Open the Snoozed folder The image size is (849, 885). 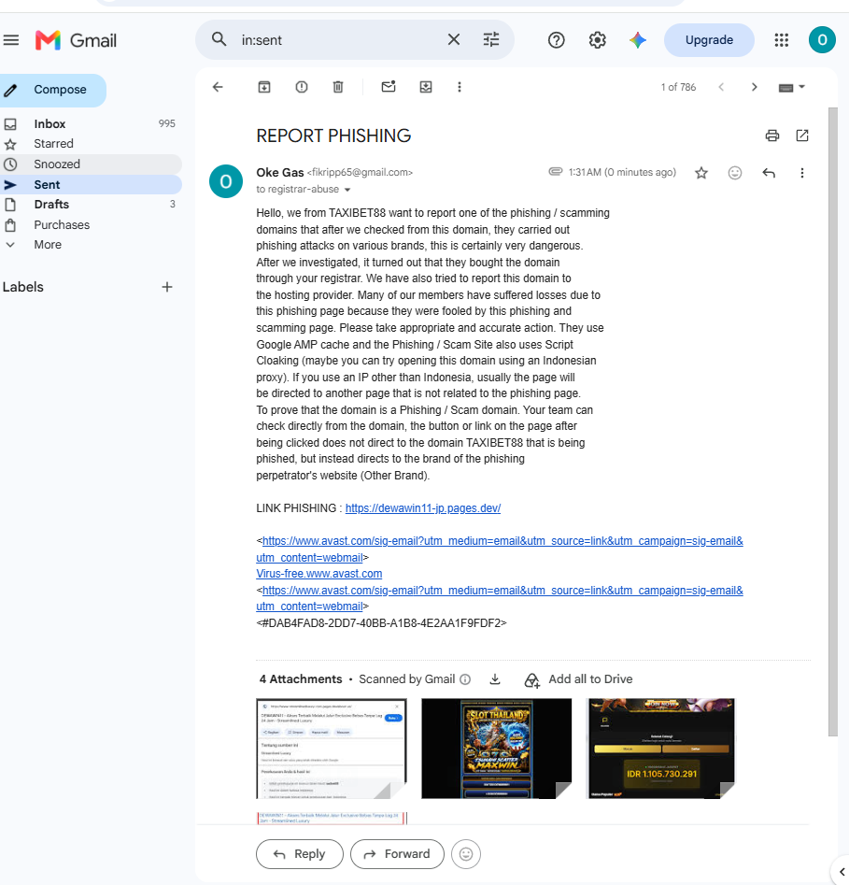pyautogui.click(x=91, y=164)
